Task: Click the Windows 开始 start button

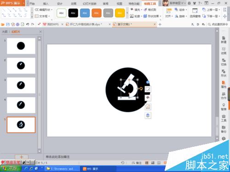Action: (11, 169)
